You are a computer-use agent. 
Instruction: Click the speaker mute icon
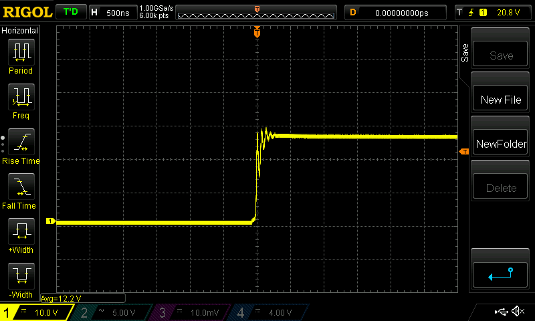point(517,312)
